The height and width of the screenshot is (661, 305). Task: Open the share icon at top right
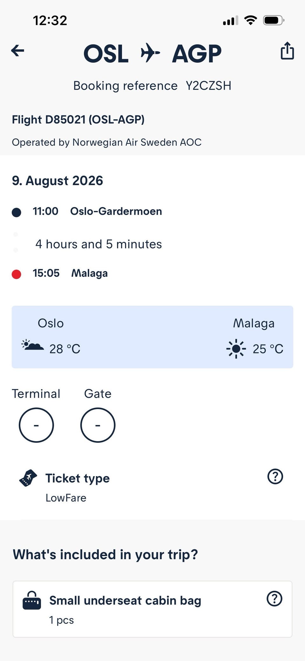pos(287,51)
